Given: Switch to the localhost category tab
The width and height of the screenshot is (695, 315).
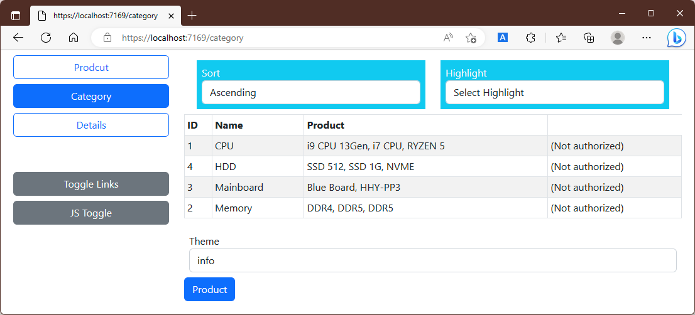Looking at the screenshot, I should (x=106, y=16).
